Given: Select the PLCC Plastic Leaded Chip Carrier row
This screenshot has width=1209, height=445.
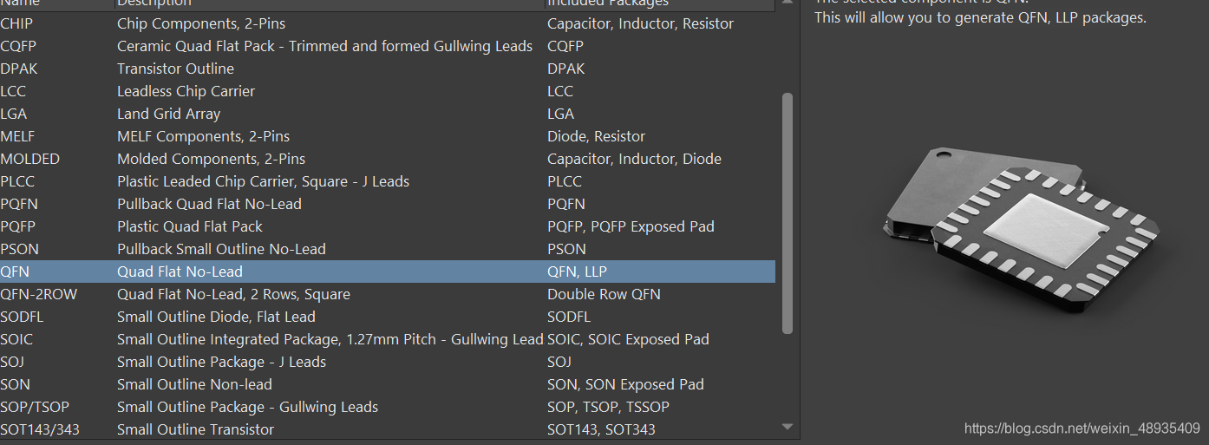Looking at the screenshot, I should tap(263, 181).
